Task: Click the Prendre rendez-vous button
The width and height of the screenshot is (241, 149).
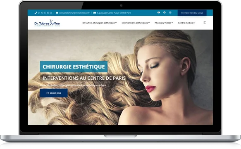Action: coord(192,13)
